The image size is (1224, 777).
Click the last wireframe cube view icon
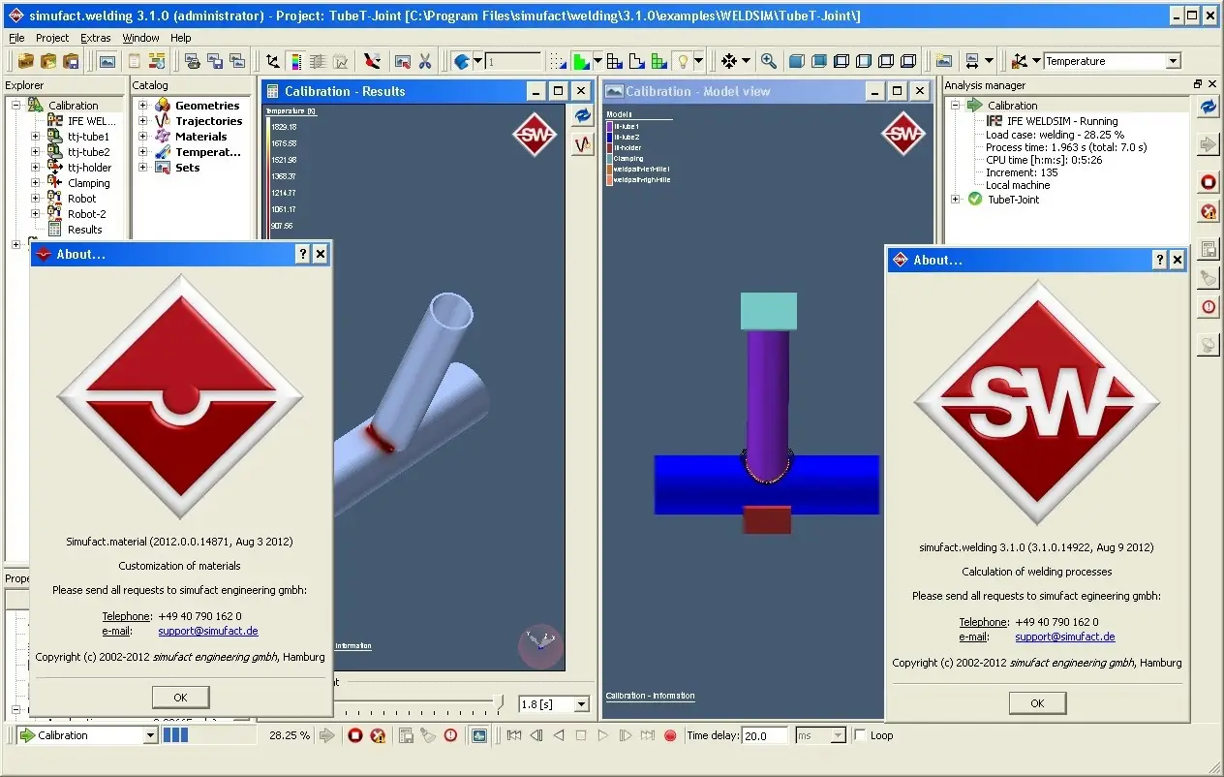click(x=907, y=61)
